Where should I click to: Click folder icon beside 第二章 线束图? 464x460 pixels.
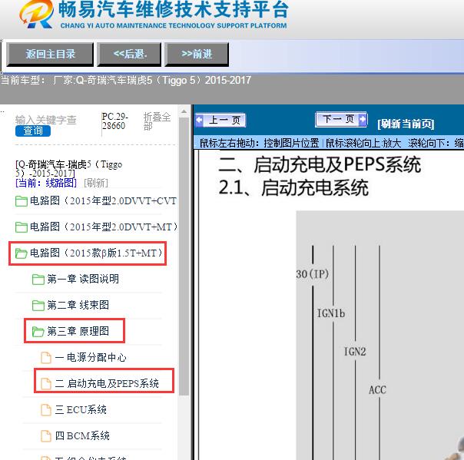pyautogui.click(x=38, y=306)
